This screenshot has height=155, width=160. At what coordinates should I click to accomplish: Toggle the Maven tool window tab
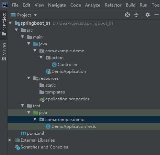4,52
